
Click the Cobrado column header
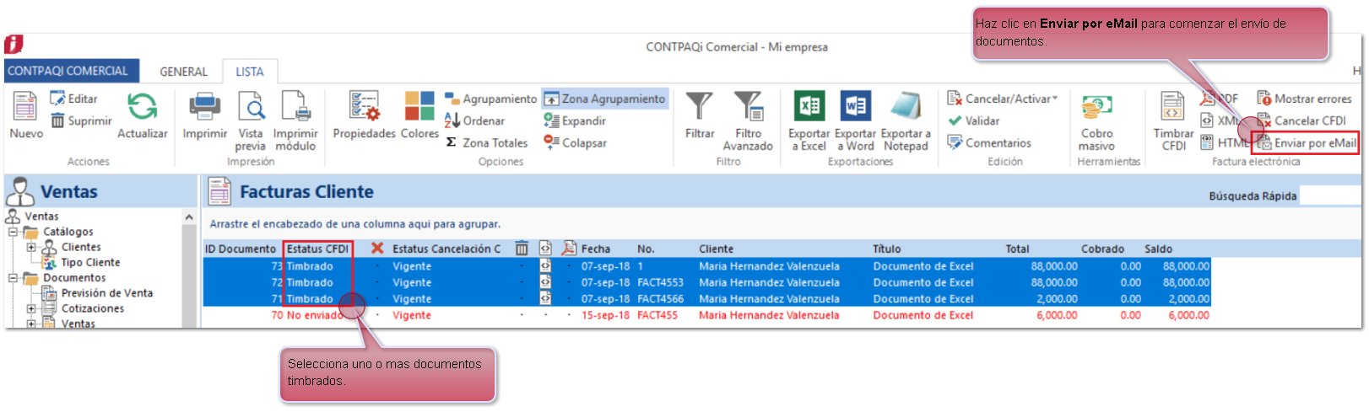click(1102, 249)
